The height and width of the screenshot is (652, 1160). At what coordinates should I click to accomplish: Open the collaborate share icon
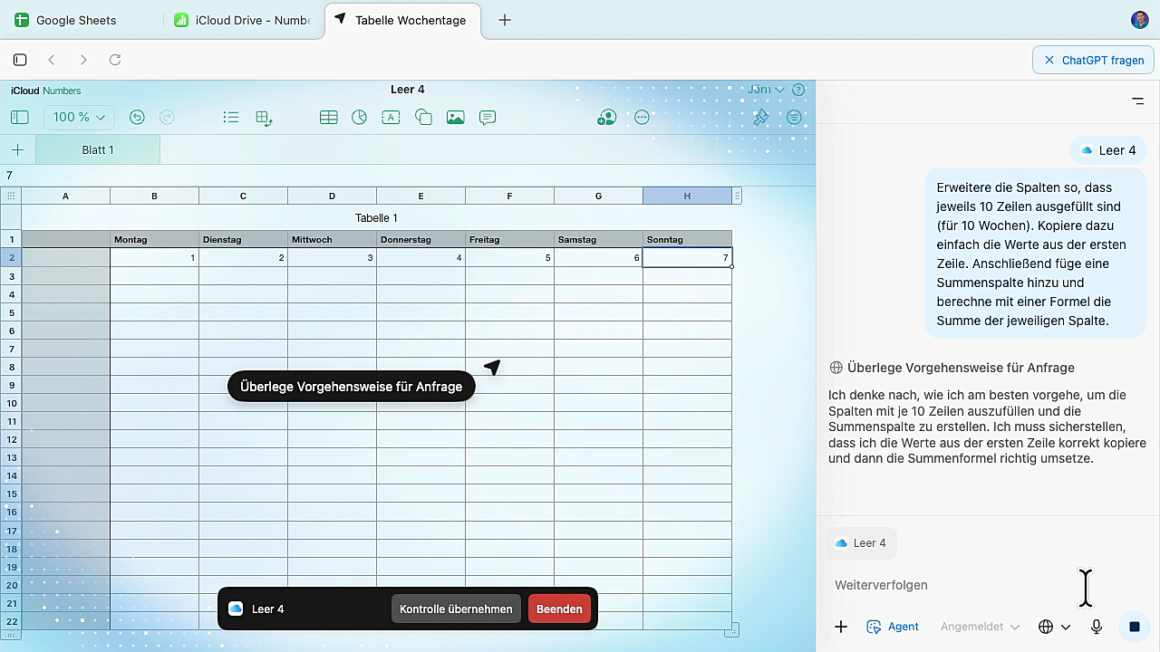point(607,118)
